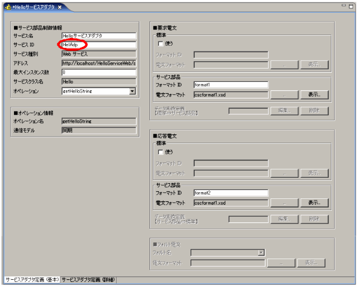Image resolution: width=357 pixels, height=287 pixels.
Task: Click the アドレス field with localhost URL
Action: pos(99,63)
